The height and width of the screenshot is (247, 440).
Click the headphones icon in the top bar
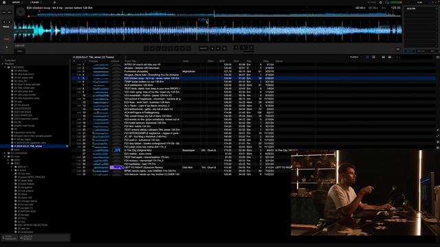[387, 2]
